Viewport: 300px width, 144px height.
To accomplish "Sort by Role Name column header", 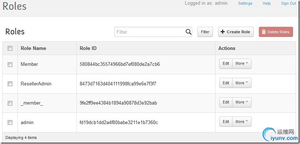I will pyautogui.click(x=33, y=48).
